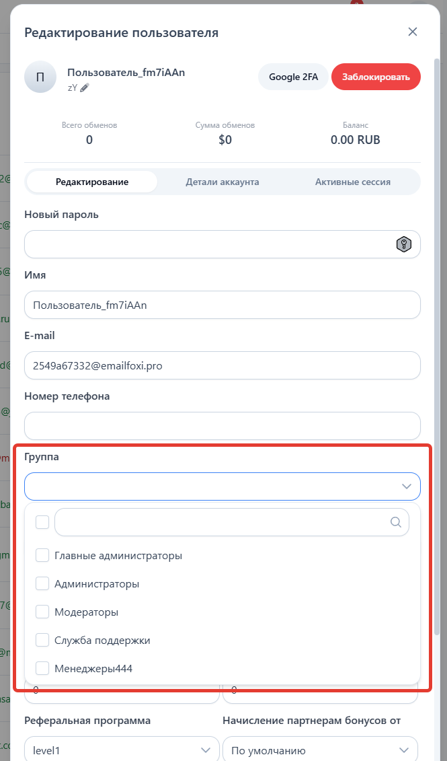This screenshot has width=447, height=761.
Task: Toggle the select-all groups checkbox
Action: coord(42,522)
